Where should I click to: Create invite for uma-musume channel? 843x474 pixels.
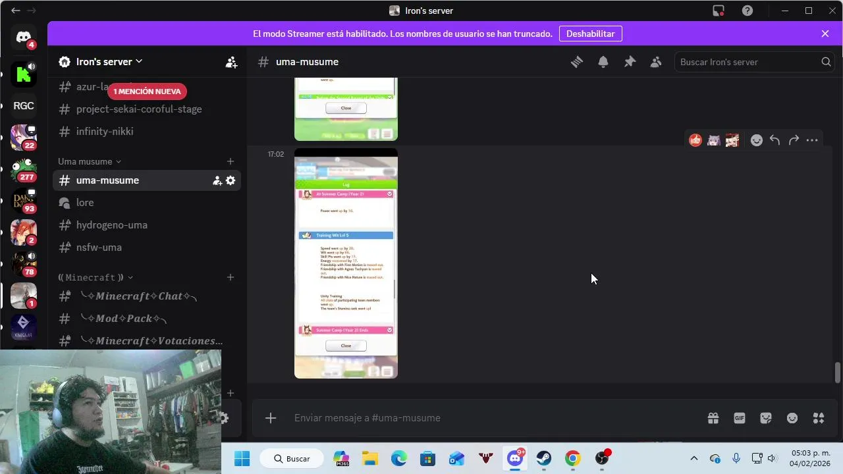point(217,180)
